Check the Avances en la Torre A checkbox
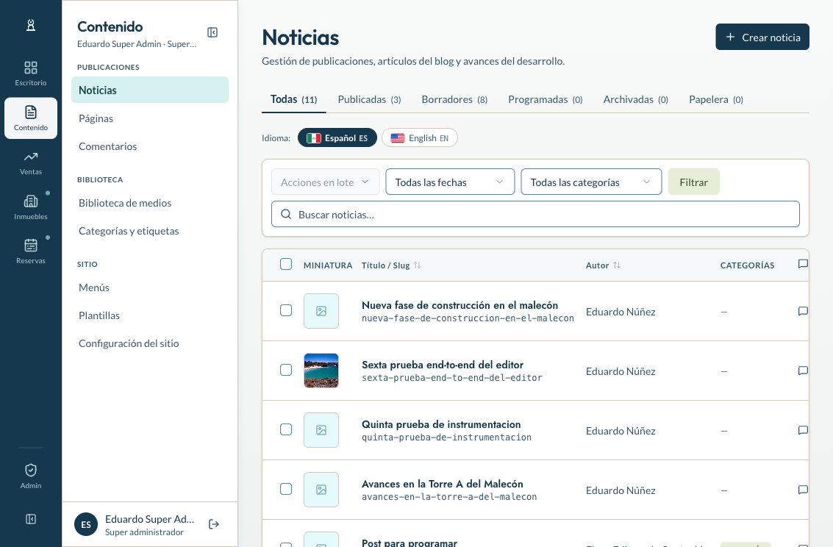 point(286,489)
